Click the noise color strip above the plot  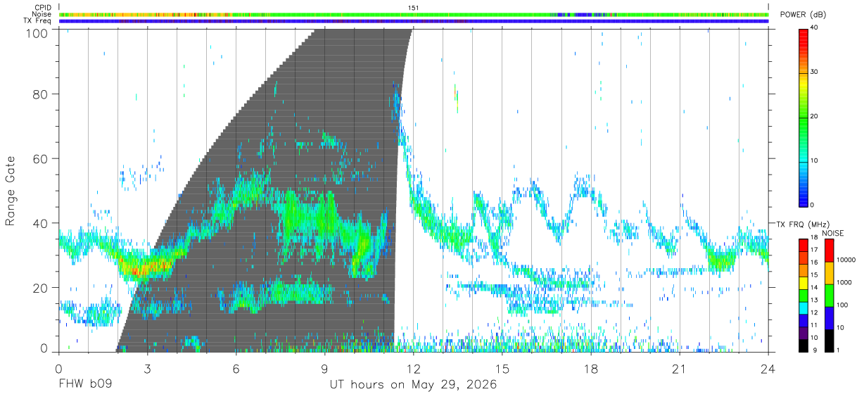click(414, 14)
